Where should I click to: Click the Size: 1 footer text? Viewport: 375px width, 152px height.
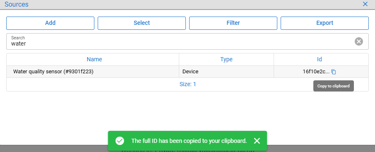pyautogui.click(x=187, y=84)
